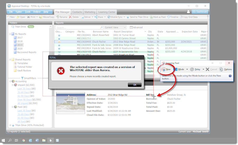Click Copy Grid Data toolbar button
This screenshot has height=145, width=238.
[x=189, y=17]
